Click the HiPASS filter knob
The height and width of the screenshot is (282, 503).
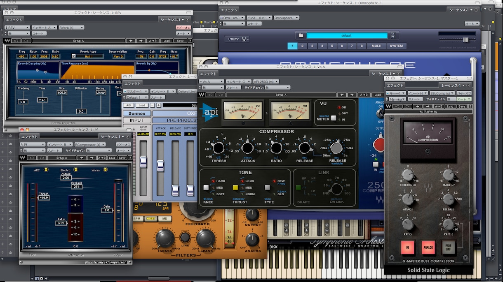(165, 238)
